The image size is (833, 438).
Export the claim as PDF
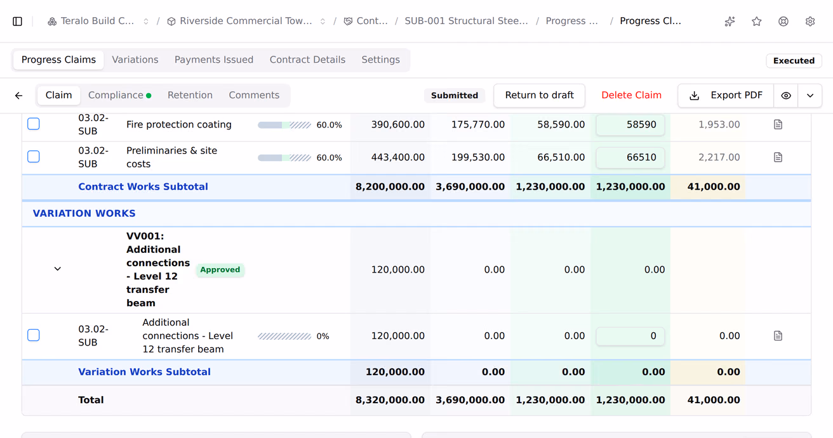pyautogui.click(x=726, y=96)
